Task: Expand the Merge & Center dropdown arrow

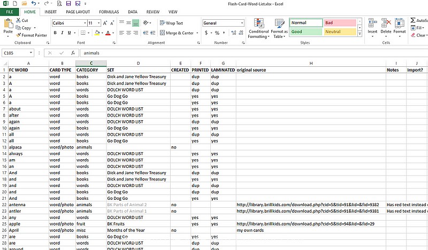Action: [197, 33]
